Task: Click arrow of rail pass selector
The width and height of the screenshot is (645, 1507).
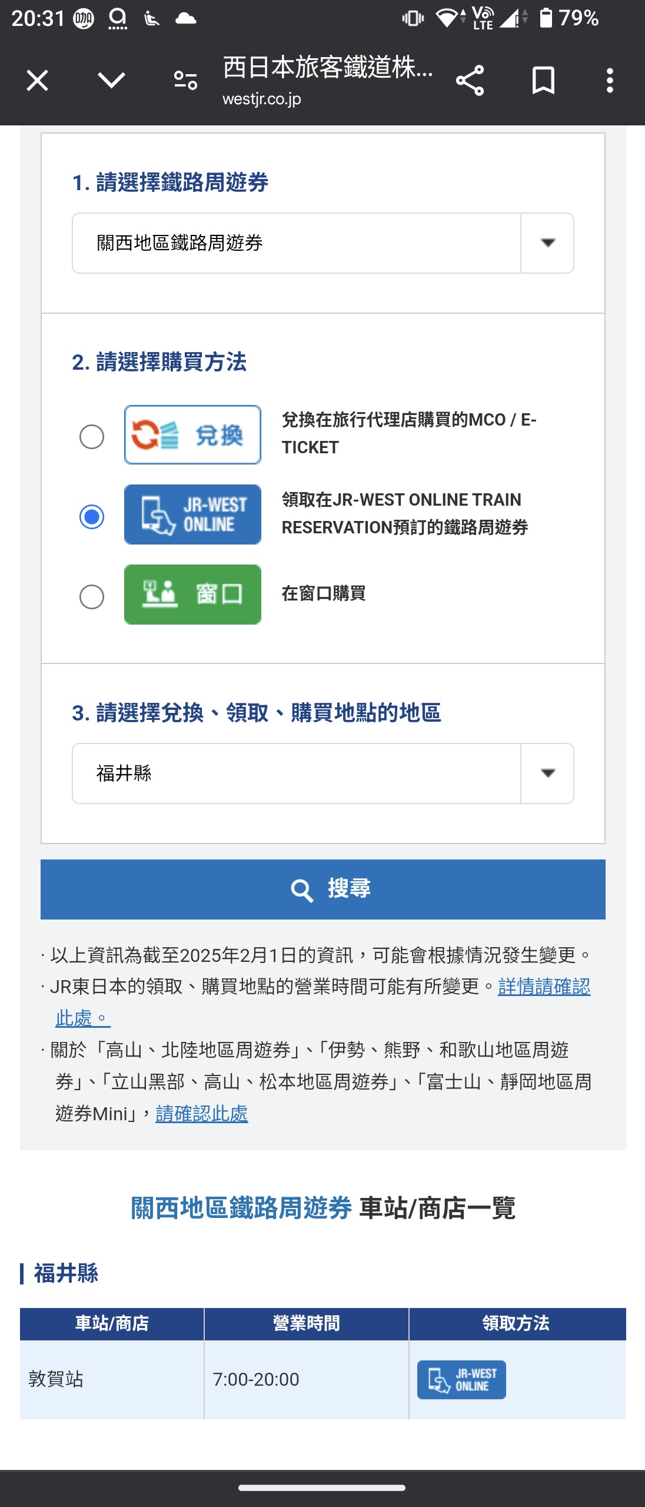Action: point(548,243)
